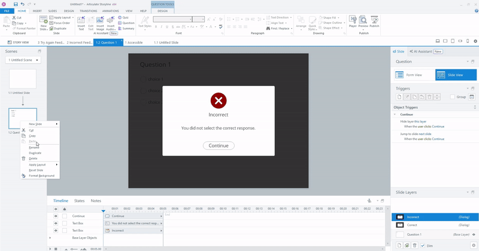
Task: Expand the Base Layer Objects row
Action: coord(51,237)
